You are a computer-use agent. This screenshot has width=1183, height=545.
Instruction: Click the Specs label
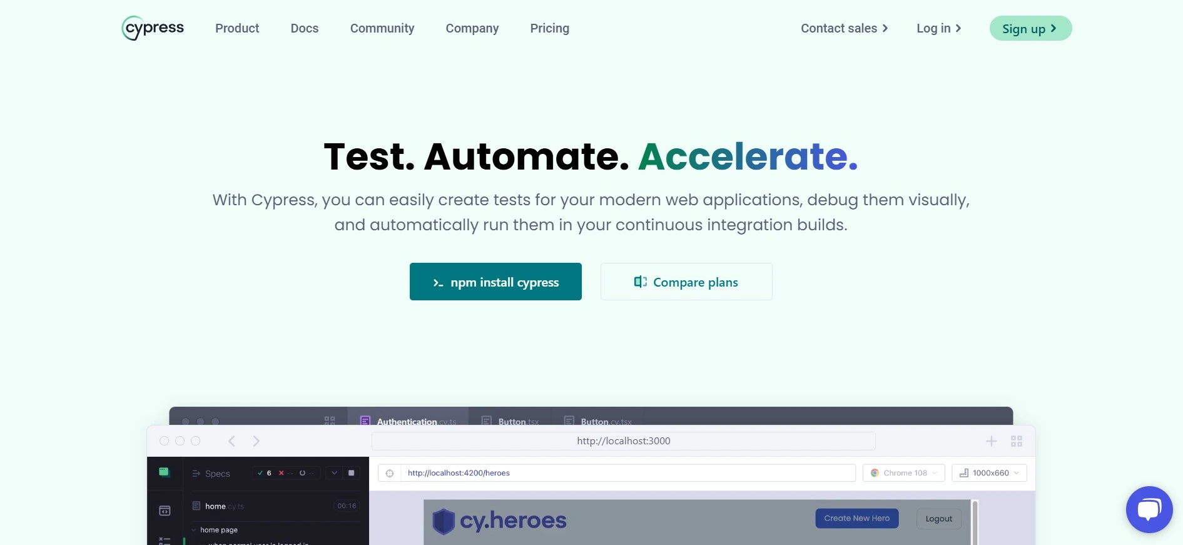218,474
